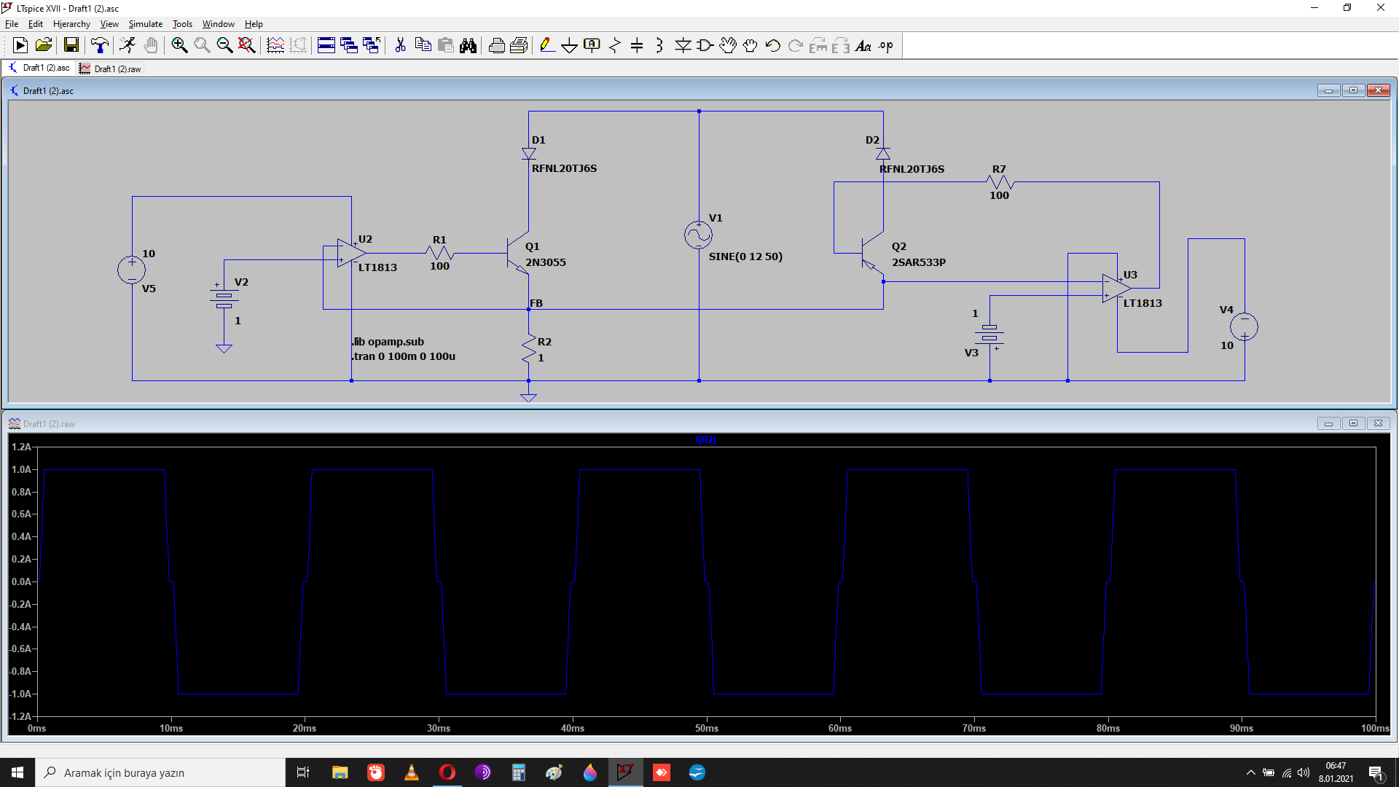The height and width of the screenshot is (787, 1399).
Task: Cascade windows using the toolbar icon
Action: coord(349,46)
